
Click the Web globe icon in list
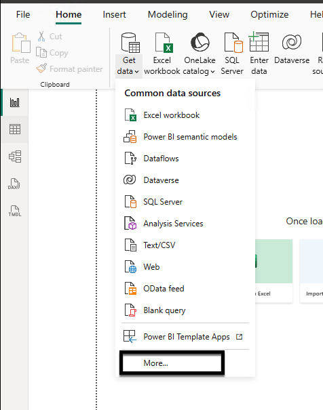130,267
